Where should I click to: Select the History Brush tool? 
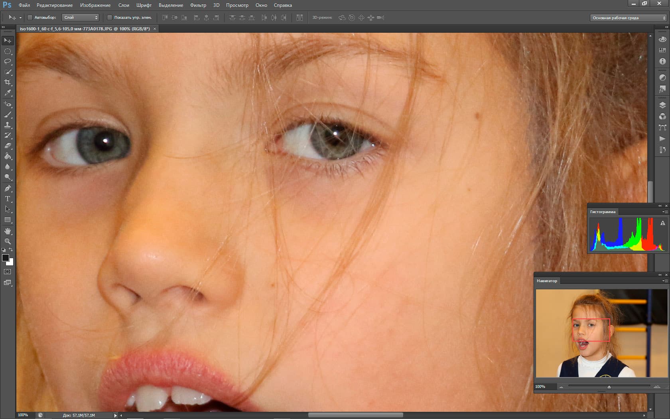point(8,135)
